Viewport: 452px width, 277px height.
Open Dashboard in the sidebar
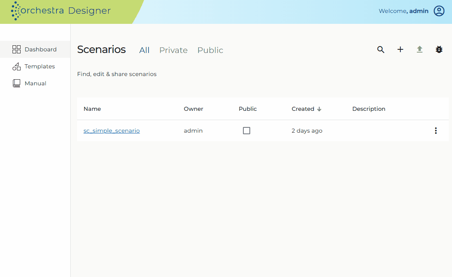35,49
